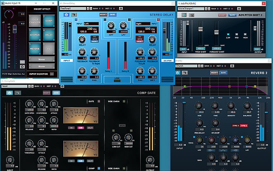Image resolution: width=273 pixels, height=171 pixels.
Task: Enable the HIGH band in Adv. Pitch Shift
Action: coord(245,34)
